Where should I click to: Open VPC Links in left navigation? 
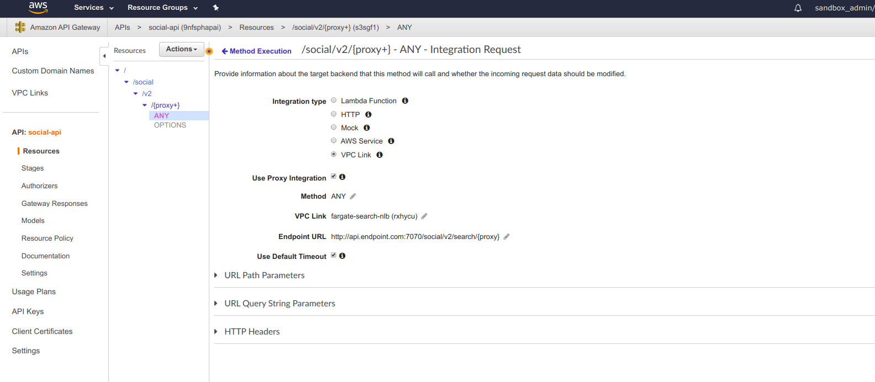pyautogui.click(x=30, y=93)
